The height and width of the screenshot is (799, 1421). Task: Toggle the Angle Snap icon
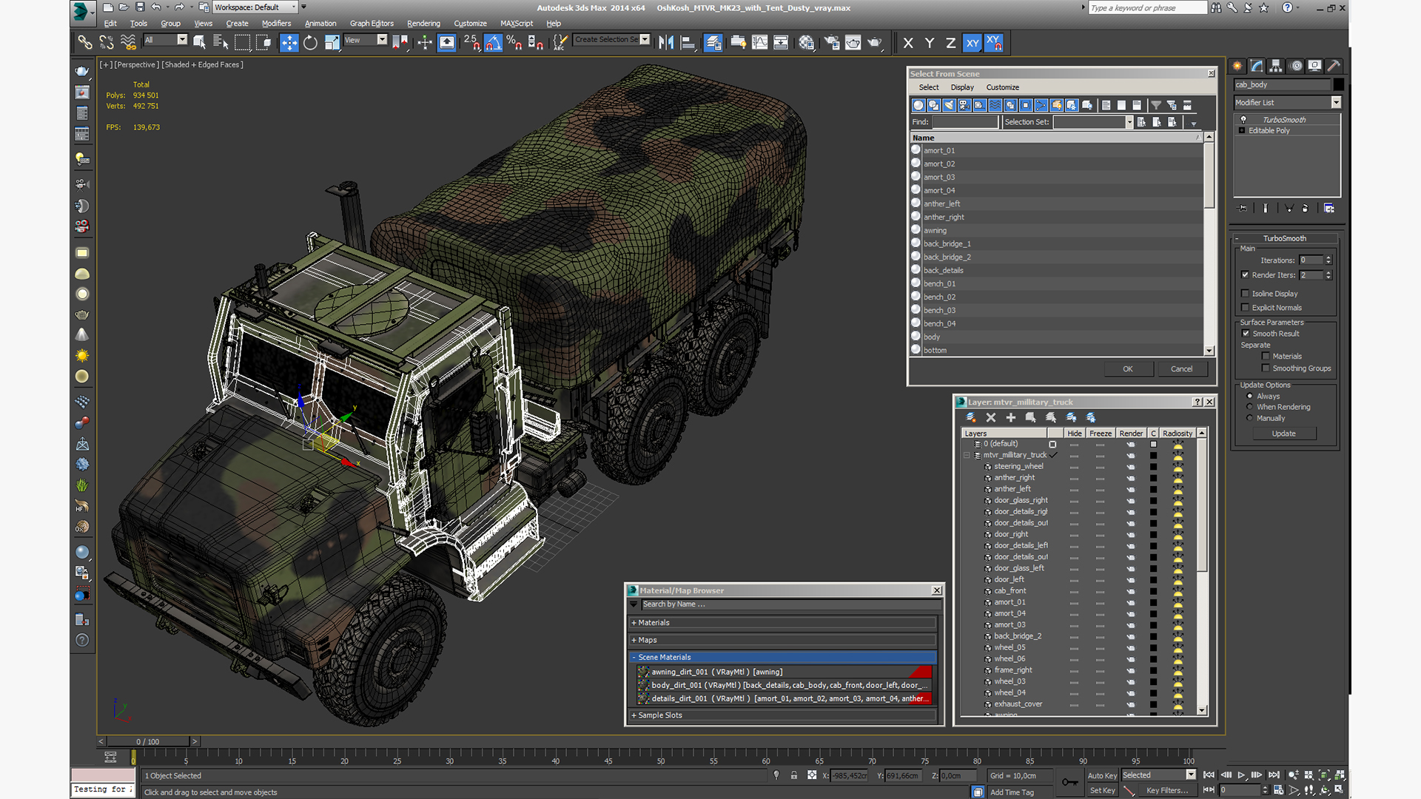(x=493, y=43)
